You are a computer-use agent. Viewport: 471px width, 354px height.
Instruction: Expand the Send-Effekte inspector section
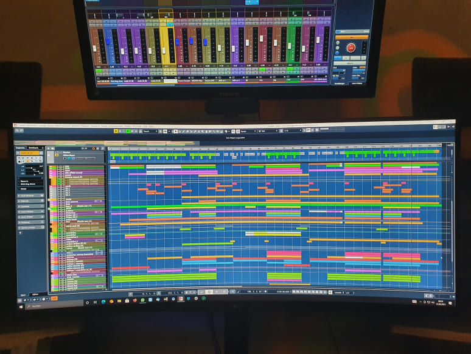pyautogui.click(x=31, y=217)
